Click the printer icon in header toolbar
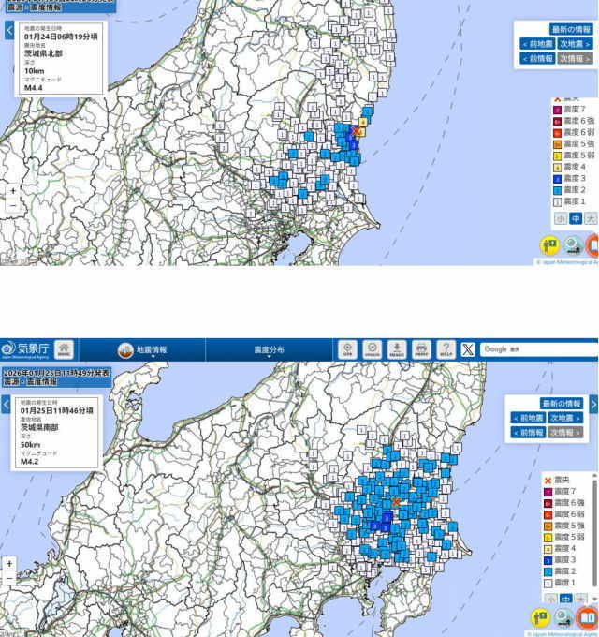This screenshot has width=599, height=637. [x=421, y=349]
